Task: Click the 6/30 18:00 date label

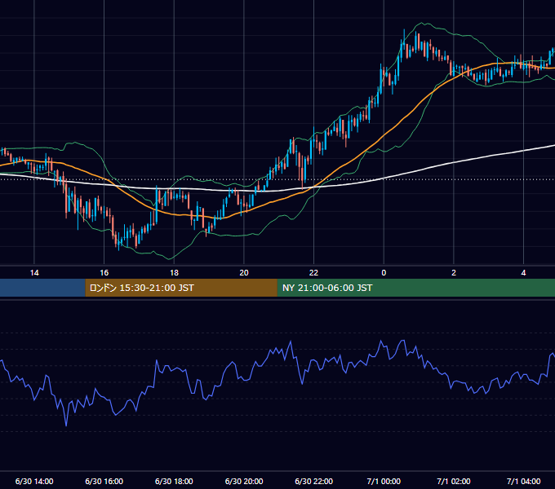Action: click(174, 481)
